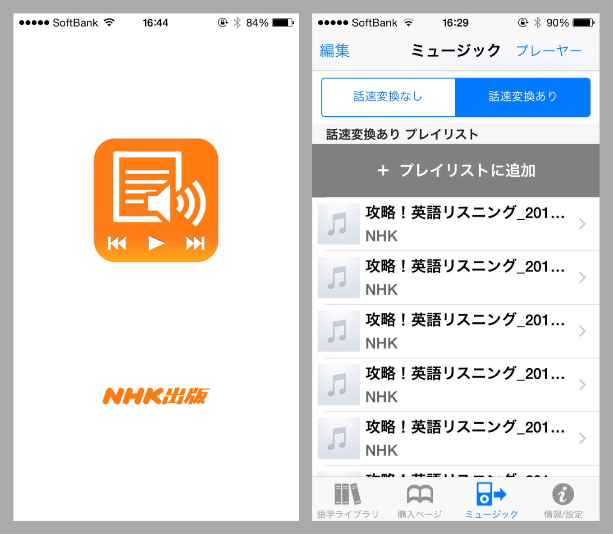
Task: Open first 攻略！英語リスニング track chevron
Action: (x=582, y=224)
